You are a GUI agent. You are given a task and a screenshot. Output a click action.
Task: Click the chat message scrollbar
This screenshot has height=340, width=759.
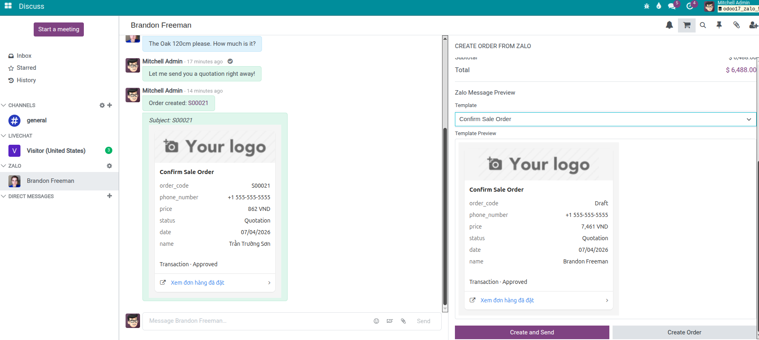tap(445, 217)
